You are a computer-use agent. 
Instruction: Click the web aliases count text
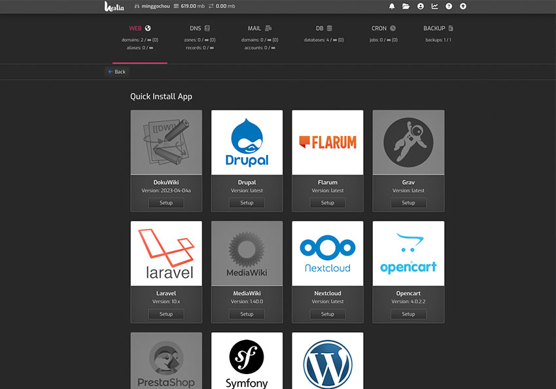140,48
